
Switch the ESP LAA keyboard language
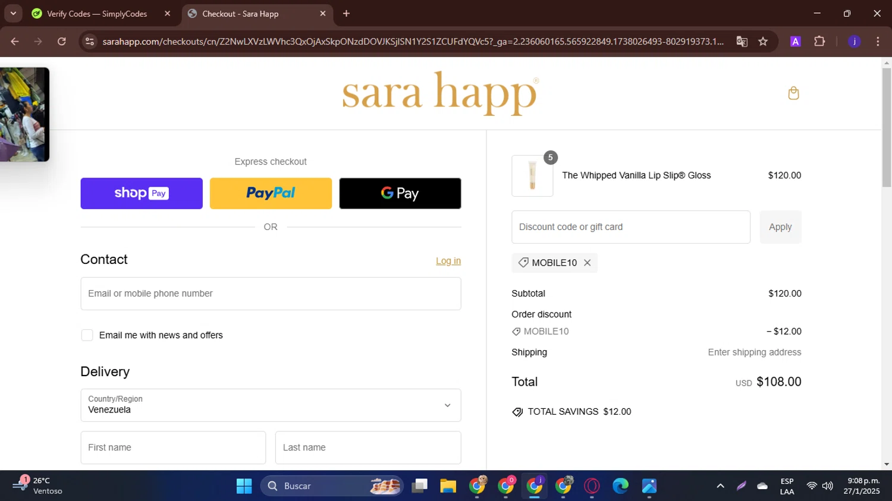[x=787, y=486]
